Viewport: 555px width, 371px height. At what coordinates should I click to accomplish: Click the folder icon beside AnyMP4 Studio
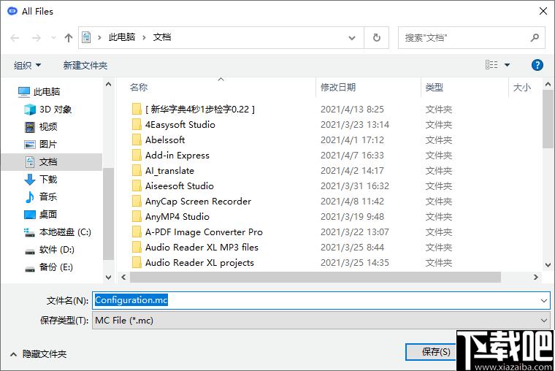[x=137, y=216]
